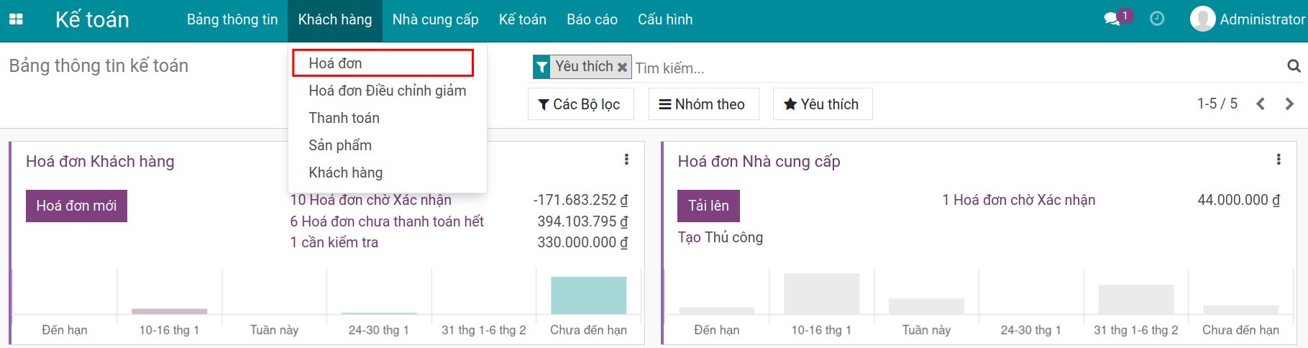Open the apps grid menu icon
The width and height of the screenshot is (1308, 348).
click(16, 19)
